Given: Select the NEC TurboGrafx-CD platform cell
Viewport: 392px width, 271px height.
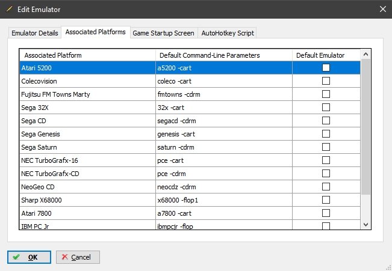Looking at the screenshot, I should click(x=87, y=174).
